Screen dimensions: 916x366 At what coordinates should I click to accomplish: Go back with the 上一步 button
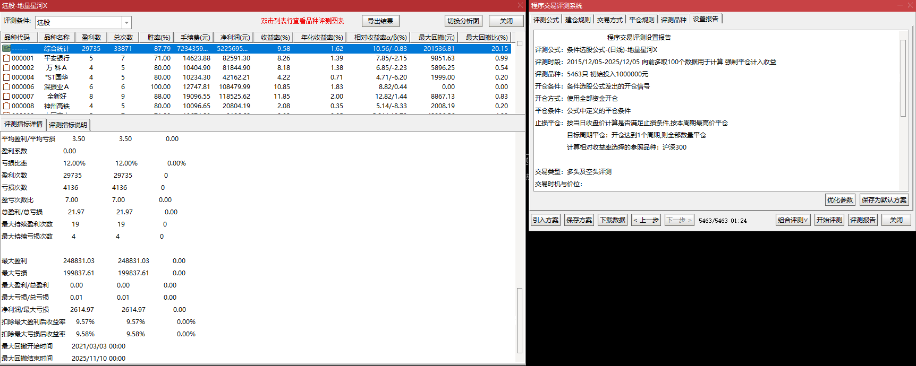click(x=646, y=220)
